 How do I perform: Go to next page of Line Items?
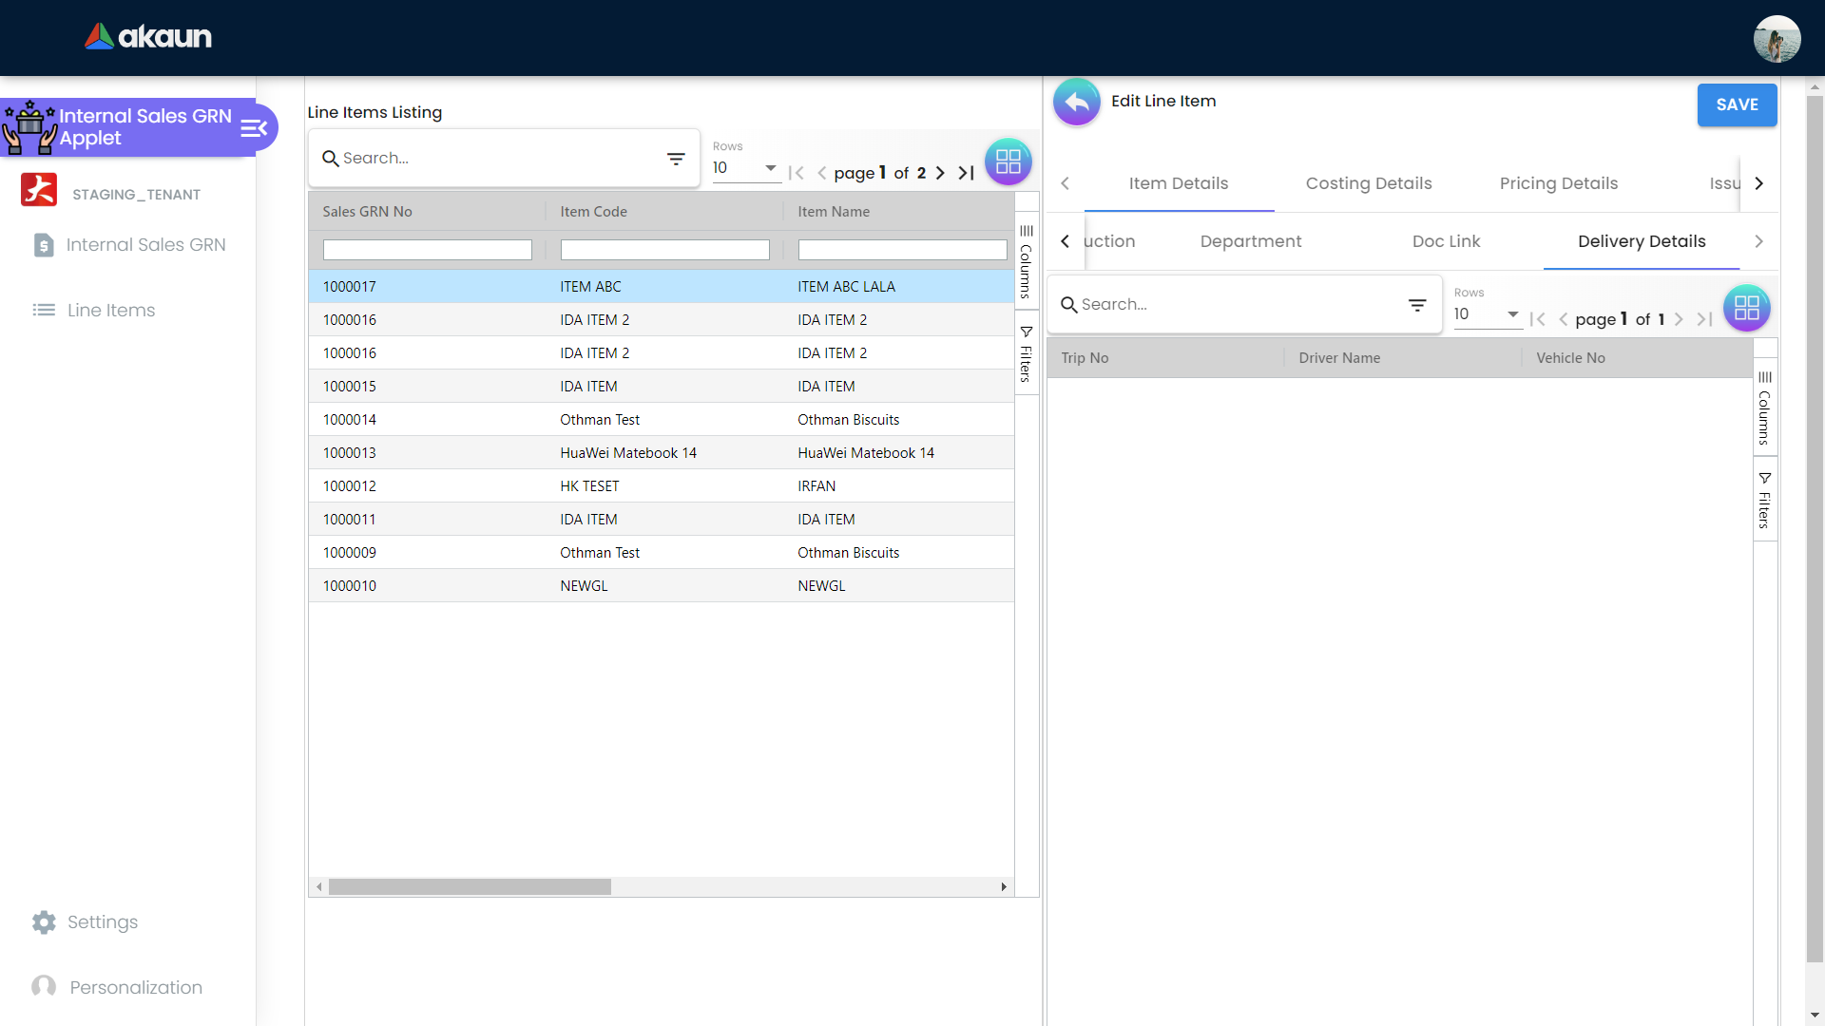click(940, 173)
